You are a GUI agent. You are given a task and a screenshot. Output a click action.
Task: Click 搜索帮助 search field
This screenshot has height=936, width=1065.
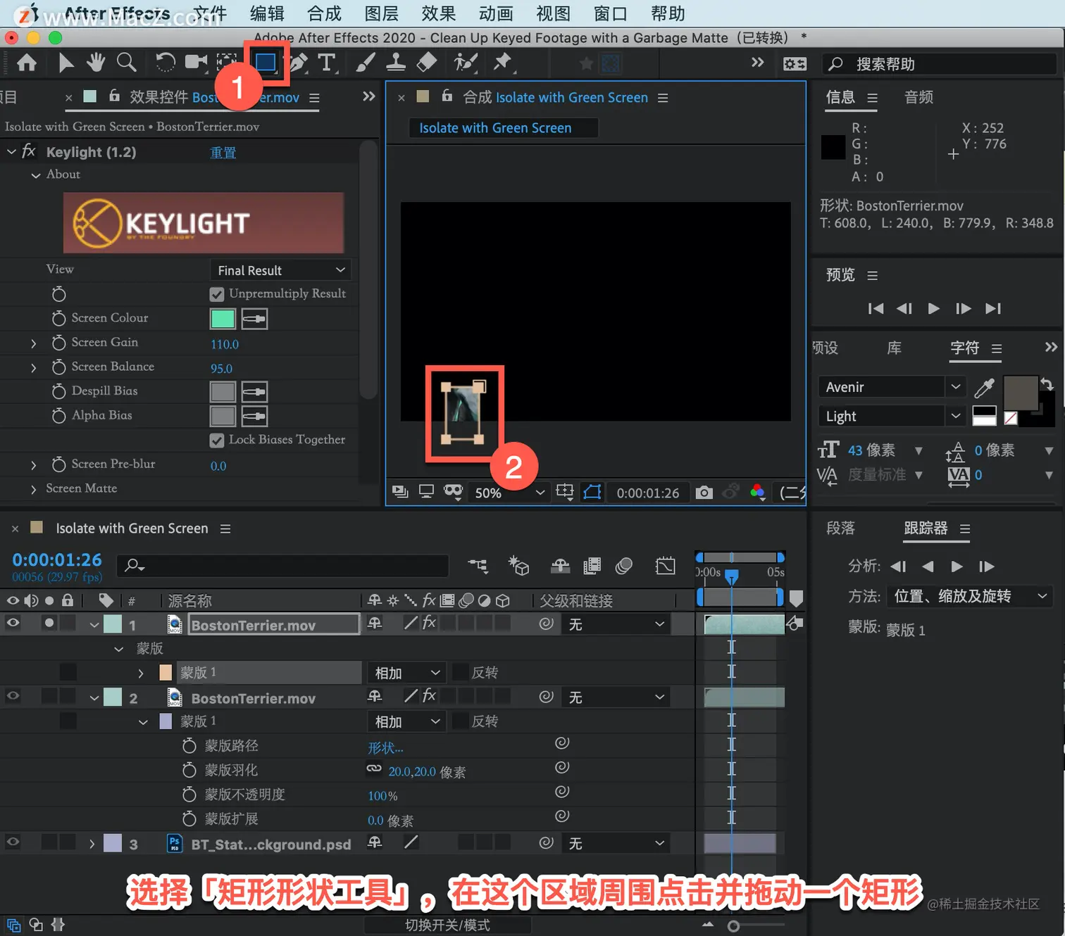pos(939,64)
